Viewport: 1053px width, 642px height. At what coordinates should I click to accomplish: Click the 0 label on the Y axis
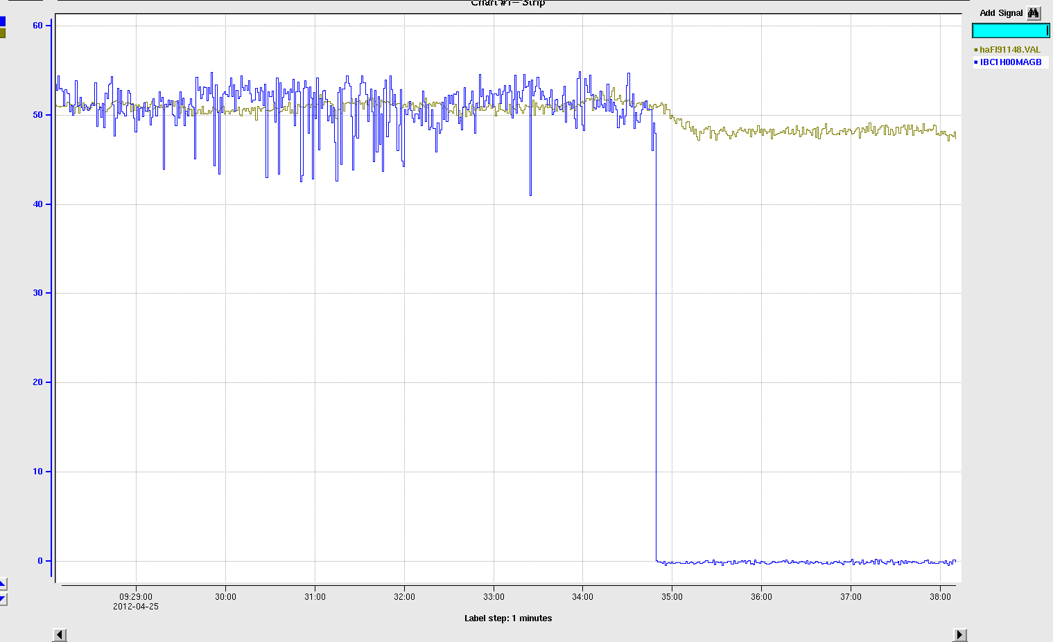(x=40, y=561)
